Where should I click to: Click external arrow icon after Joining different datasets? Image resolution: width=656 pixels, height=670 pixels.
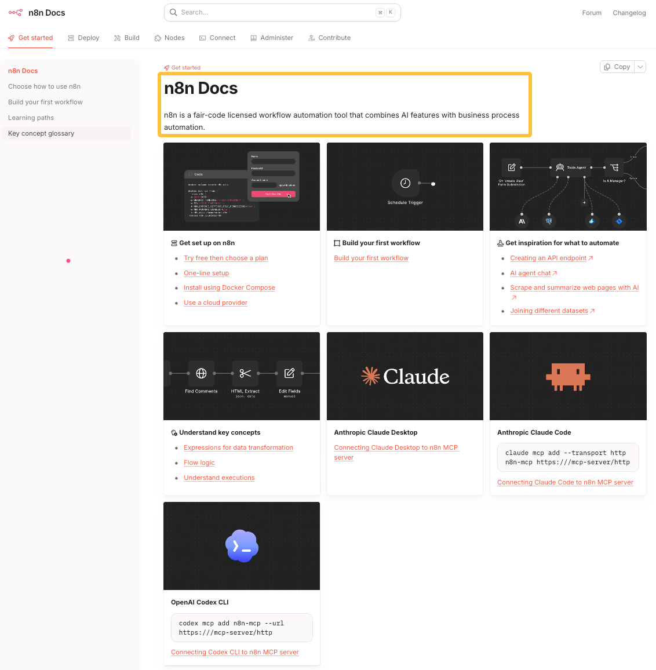(x=592, y=311)
